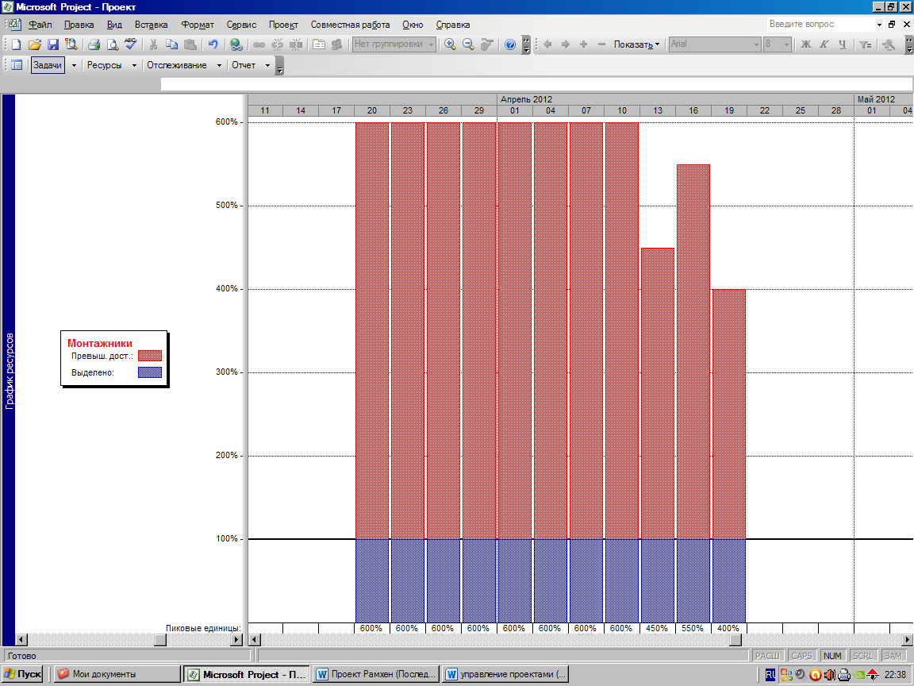Open task information icon
Screen dimensions: 914x686
[319, 44]
